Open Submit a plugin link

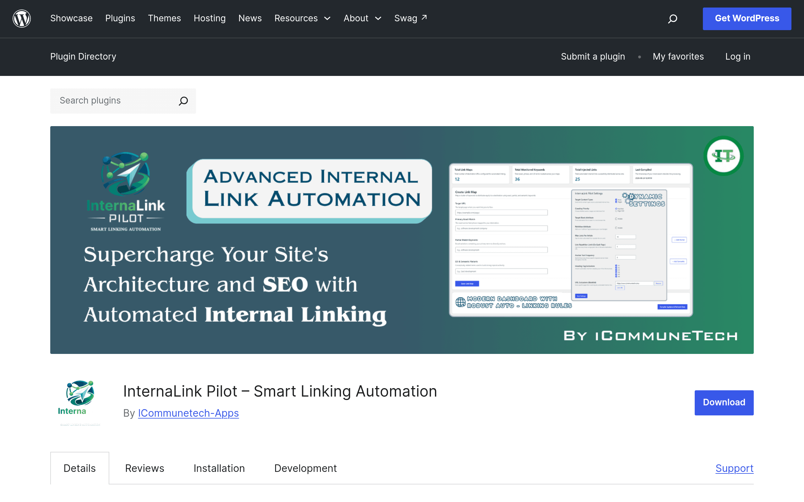(593, 56)
